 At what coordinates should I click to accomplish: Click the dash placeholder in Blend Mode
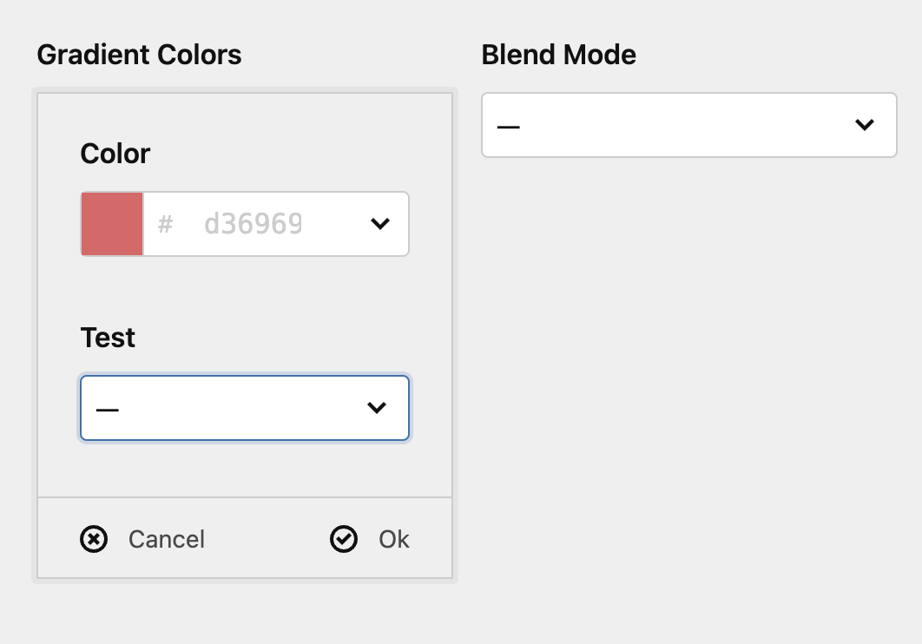tap(509, 127)
